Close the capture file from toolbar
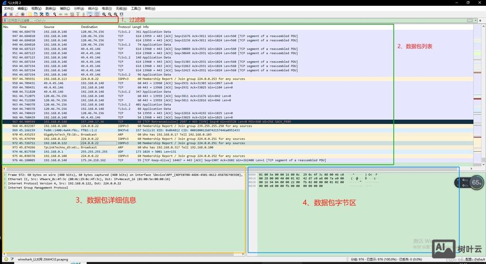 tap(42, 14)
